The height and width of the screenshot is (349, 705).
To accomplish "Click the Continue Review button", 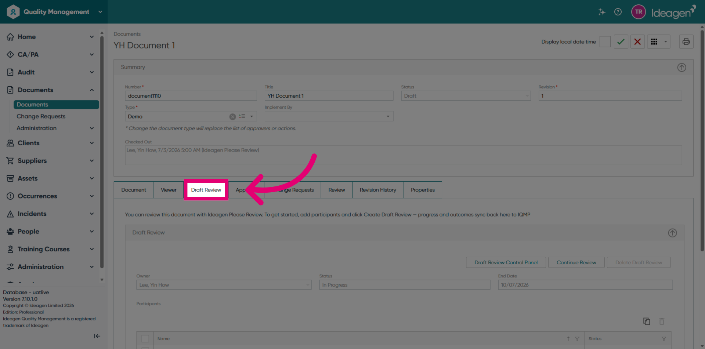I will [x=576, y=262].
